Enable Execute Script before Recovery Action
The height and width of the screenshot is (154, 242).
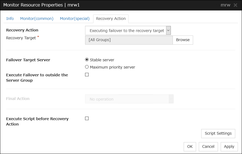87,119
